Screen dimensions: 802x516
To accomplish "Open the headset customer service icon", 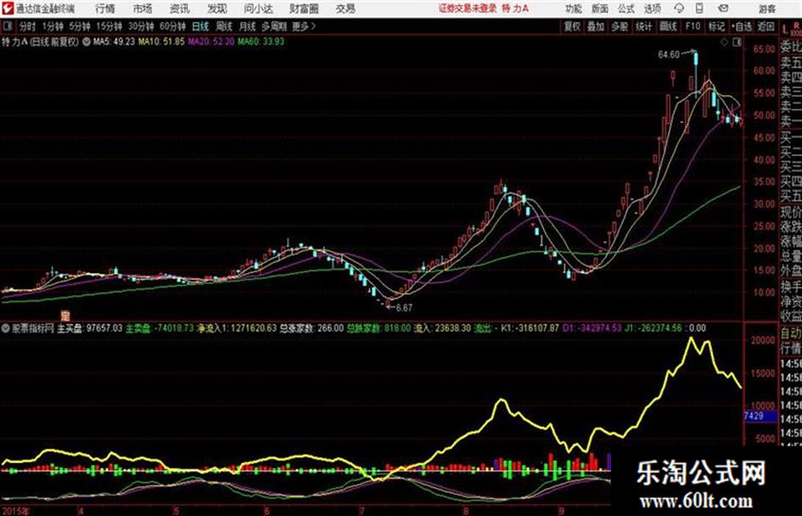I will pyautogui.click(x=679, y=8).
